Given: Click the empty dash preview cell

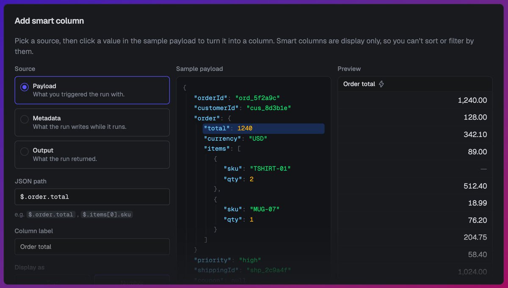Looking at the screenshot, I should 415,169.
